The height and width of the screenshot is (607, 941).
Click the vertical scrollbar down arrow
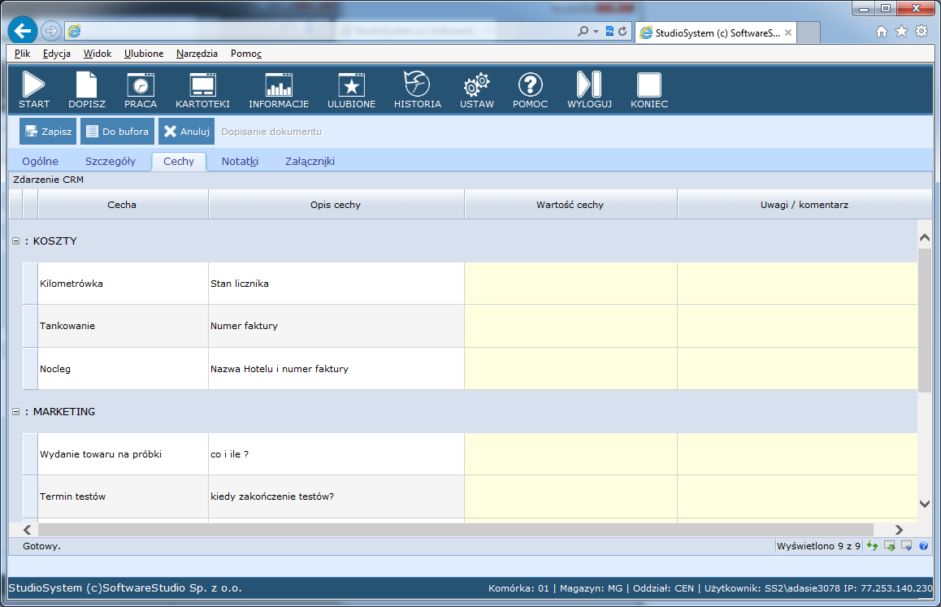924,504
